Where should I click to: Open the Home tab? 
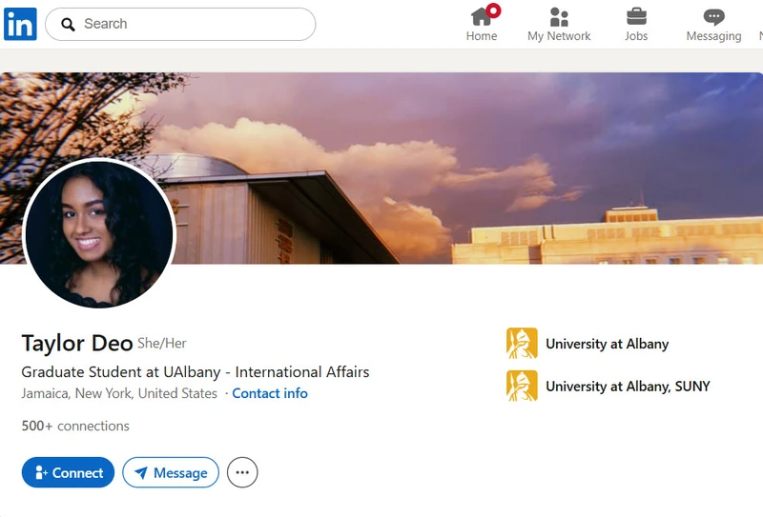pyautogui.click(x=482, y=23)
